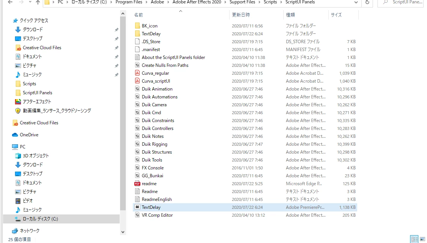Click the Create Nulls From Paths icon
Image resolution: width=427 pixels, height=243 pixels.
[138, 65]
